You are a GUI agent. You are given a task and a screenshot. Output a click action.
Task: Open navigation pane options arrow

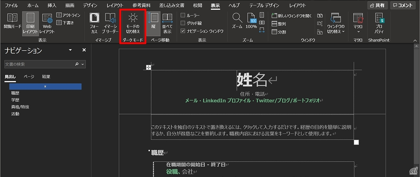click(70, 50)
